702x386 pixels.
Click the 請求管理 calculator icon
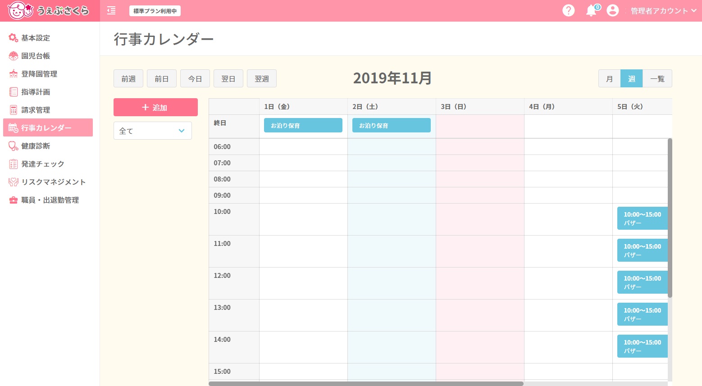(14, 110)
